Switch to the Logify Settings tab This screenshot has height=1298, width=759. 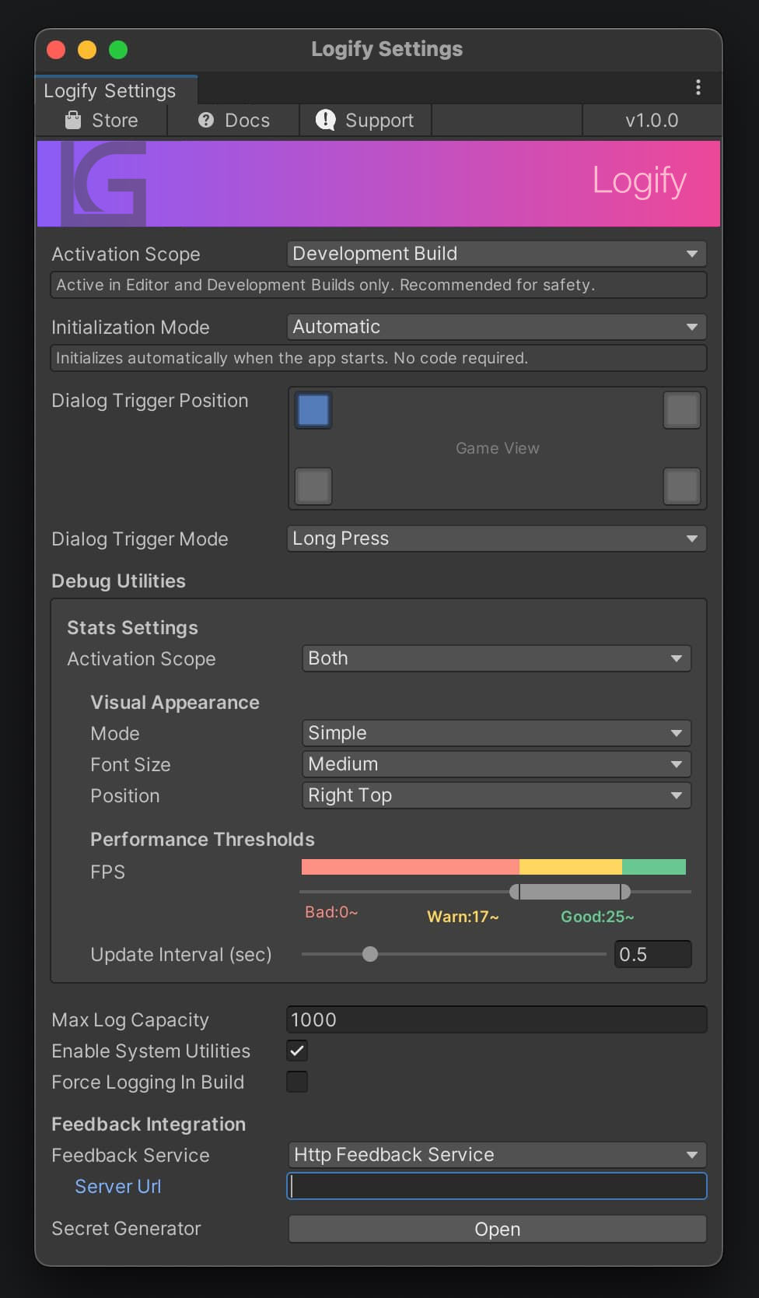(110, 91)
